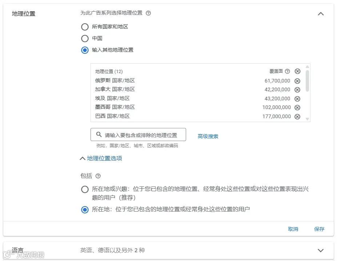Collapse the 地理位置 section chevron
Viewport: 337px width, 261px height.
(321, 14)
